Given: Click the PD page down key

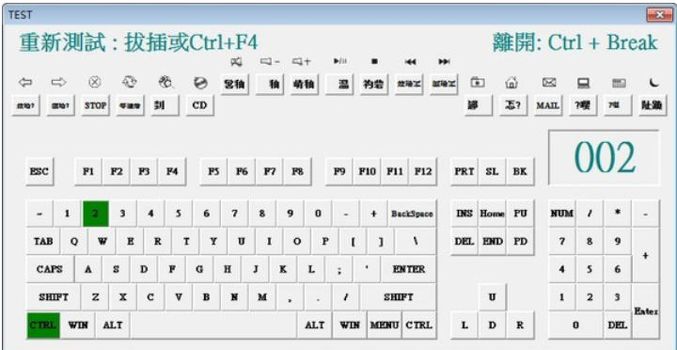Looking at the screenshot, I should (x=520, y=242).
